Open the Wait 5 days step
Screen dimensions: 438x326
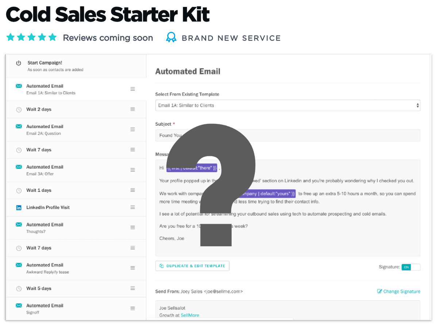tap(76, 288)
